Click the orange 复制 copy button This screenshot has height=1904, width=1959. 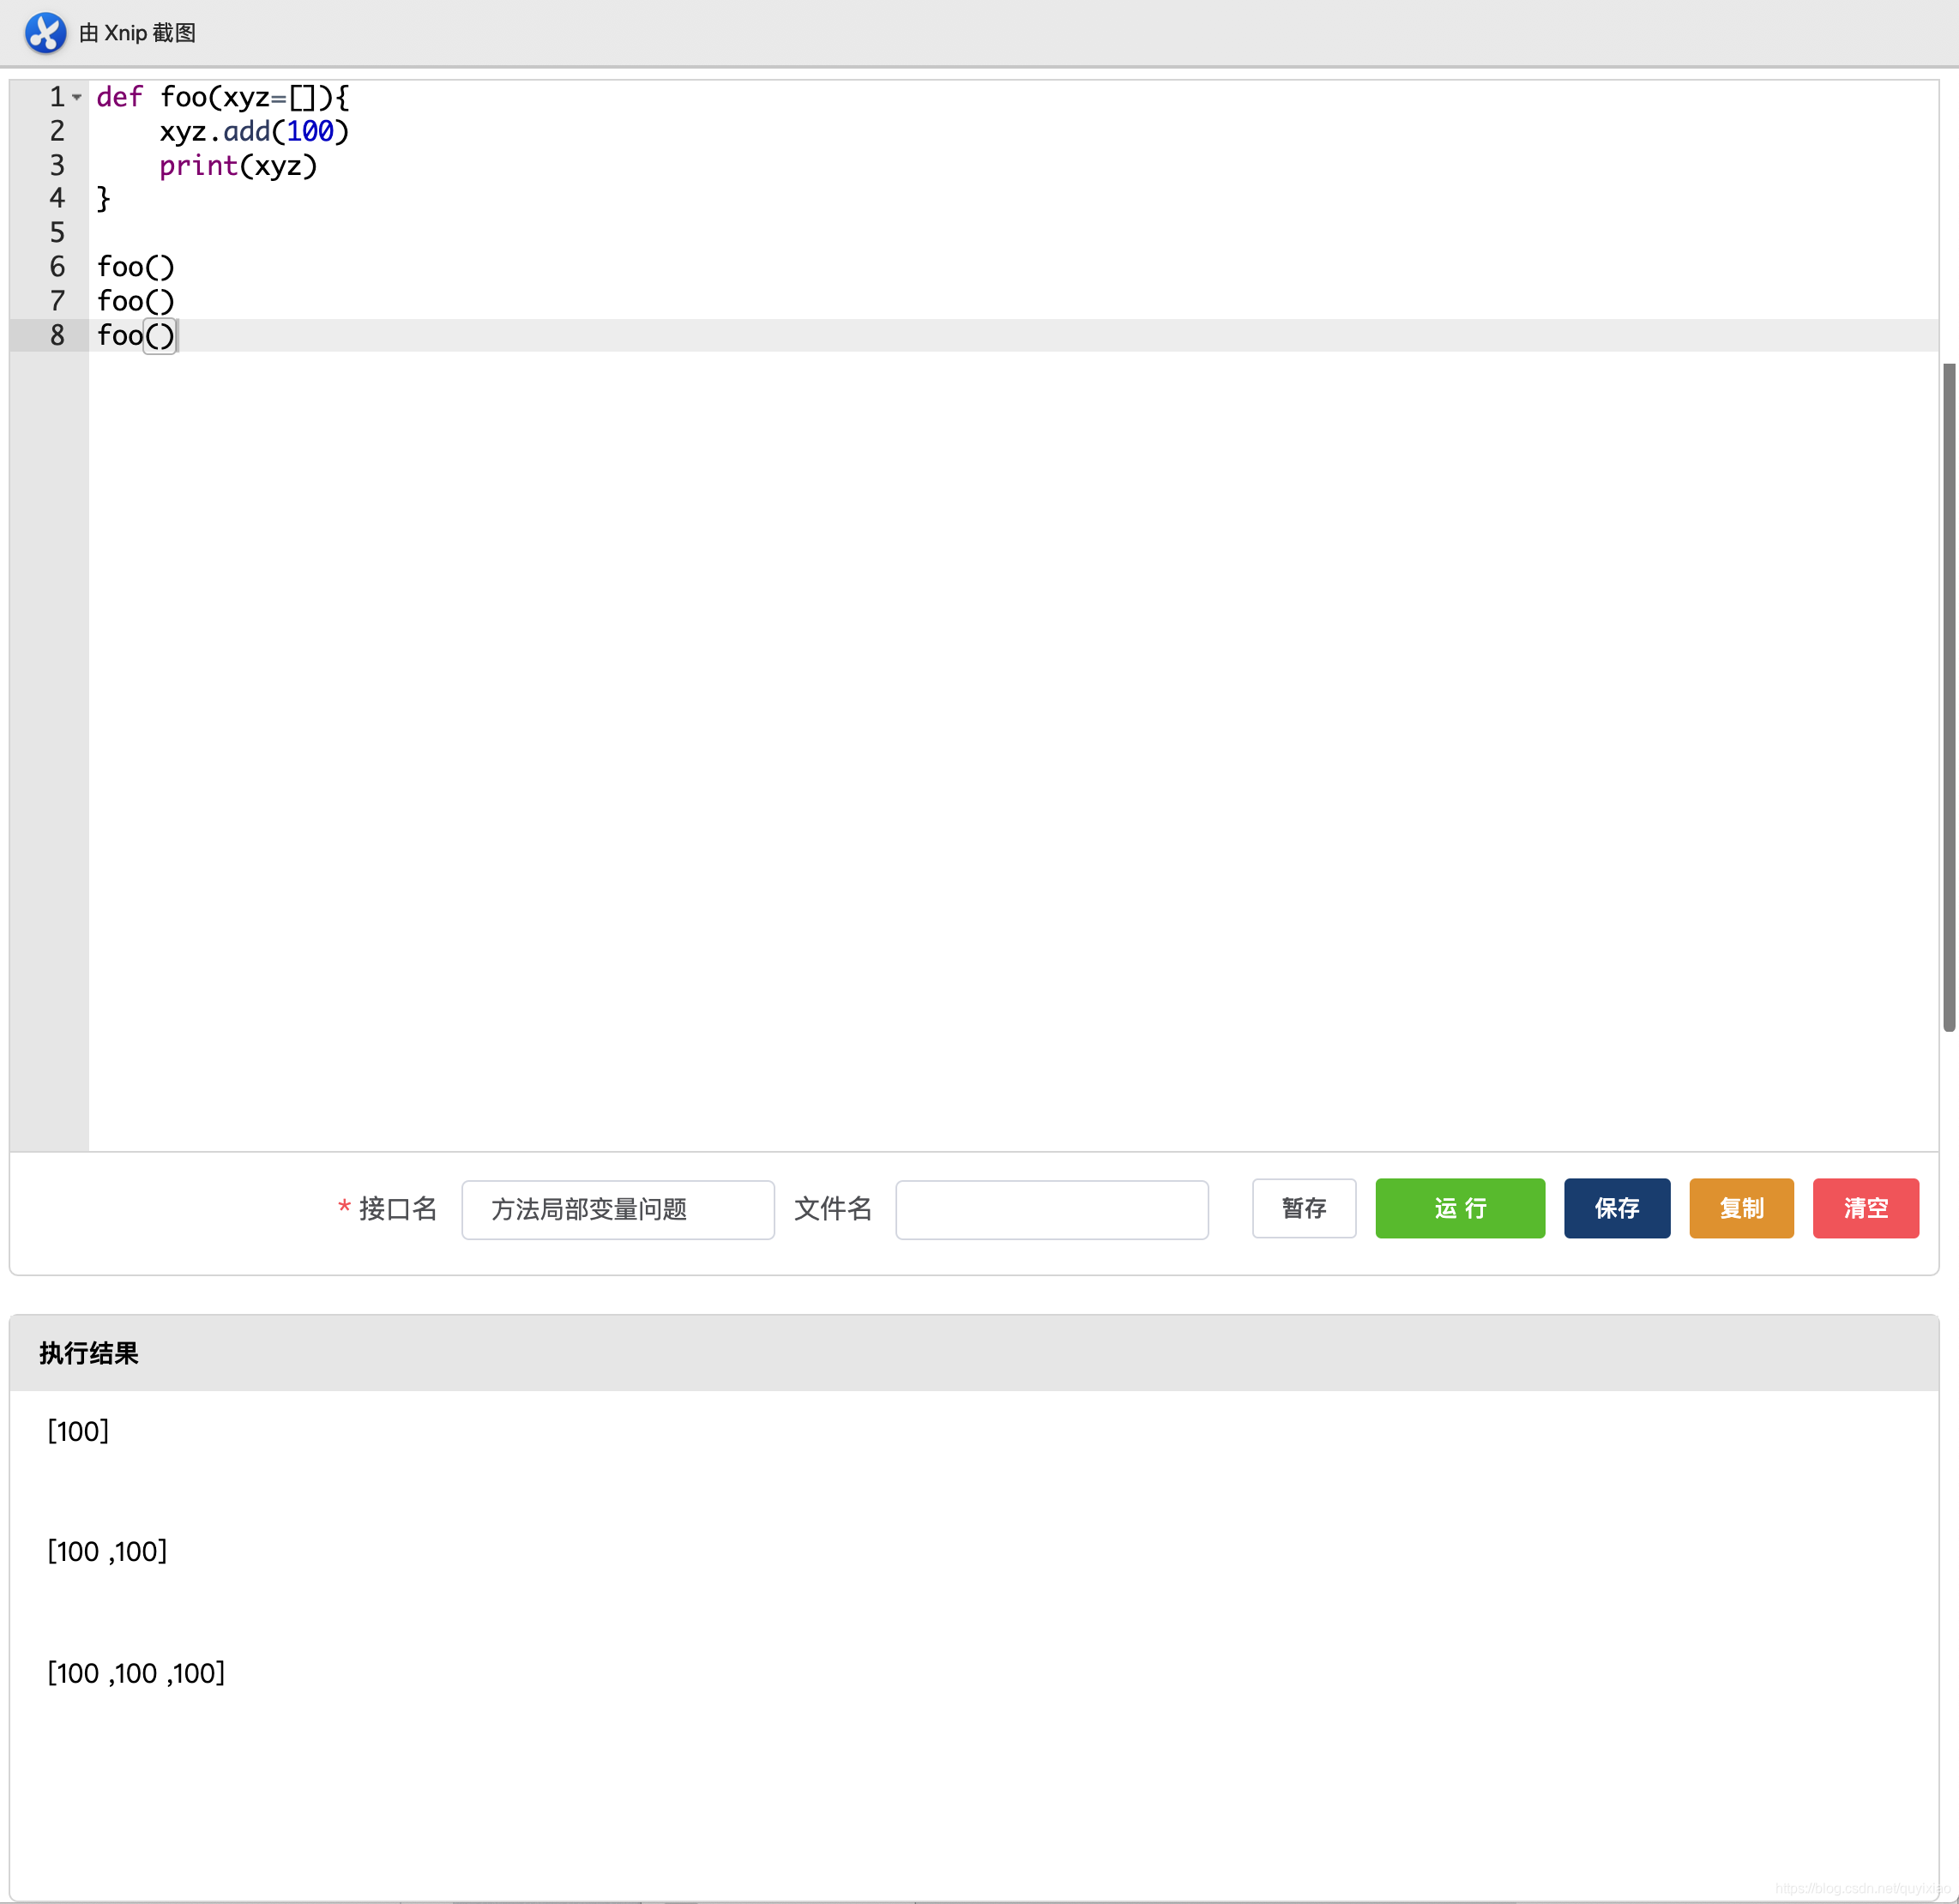click(1741, 1208)
